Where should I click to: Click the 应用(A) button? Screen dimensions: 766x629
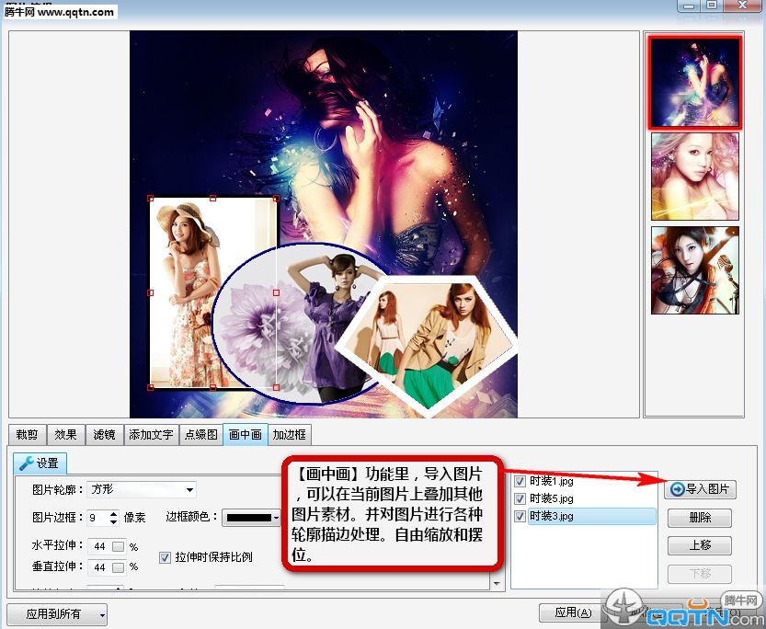pos(573,612)
